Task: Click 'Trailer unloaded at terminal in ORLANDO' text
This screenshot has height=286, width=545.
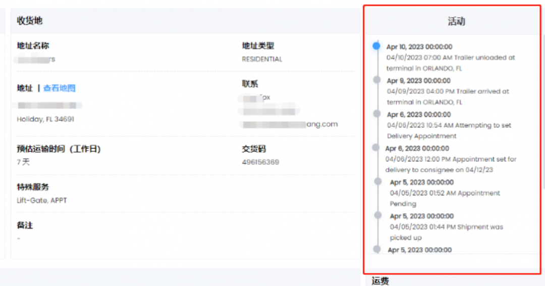Action: [x=451, y=63]
